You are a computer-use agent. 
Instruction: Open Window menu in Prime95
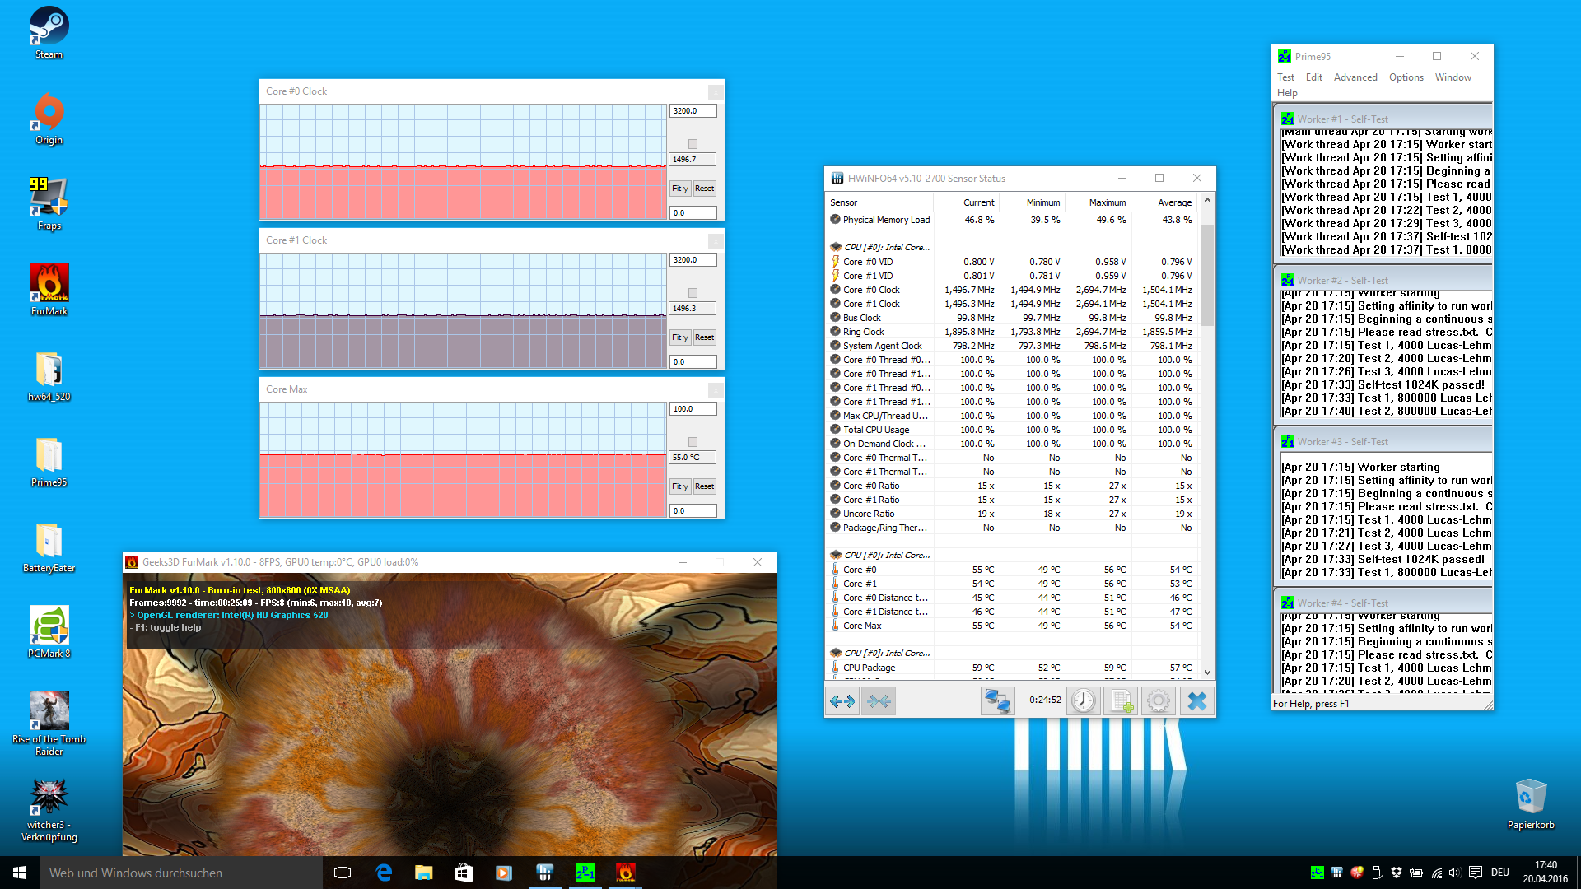[1453, 77]
